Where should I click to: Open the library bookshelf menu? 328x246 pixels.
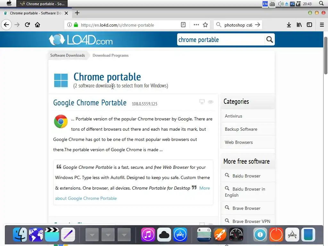pyautogui.click(x=299, y=25)
